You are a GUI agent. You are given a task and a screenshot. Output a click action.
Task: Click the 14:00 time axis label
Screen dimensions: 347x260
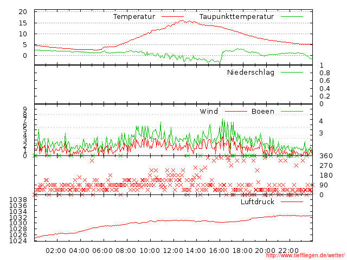[196, 251]
